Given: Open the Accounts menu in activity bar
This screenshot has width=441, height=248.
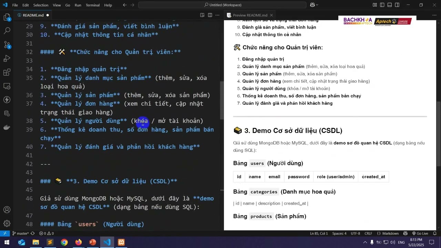Looking at the screenshot, I should pyautogui.click(x=7, y=210).
